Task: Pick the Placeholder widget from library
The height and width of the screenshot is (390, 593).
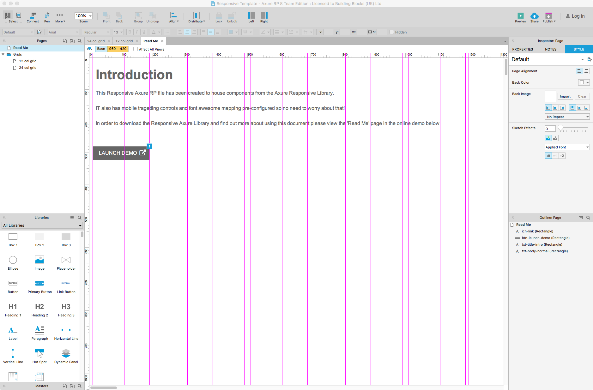Action: (x=66, y=260)
